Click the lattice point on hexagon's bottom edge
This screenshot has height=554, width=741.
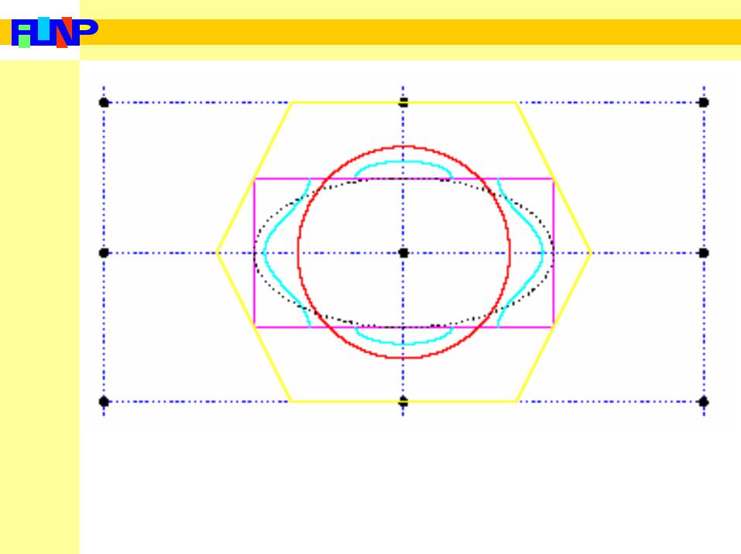click(403, 402)
